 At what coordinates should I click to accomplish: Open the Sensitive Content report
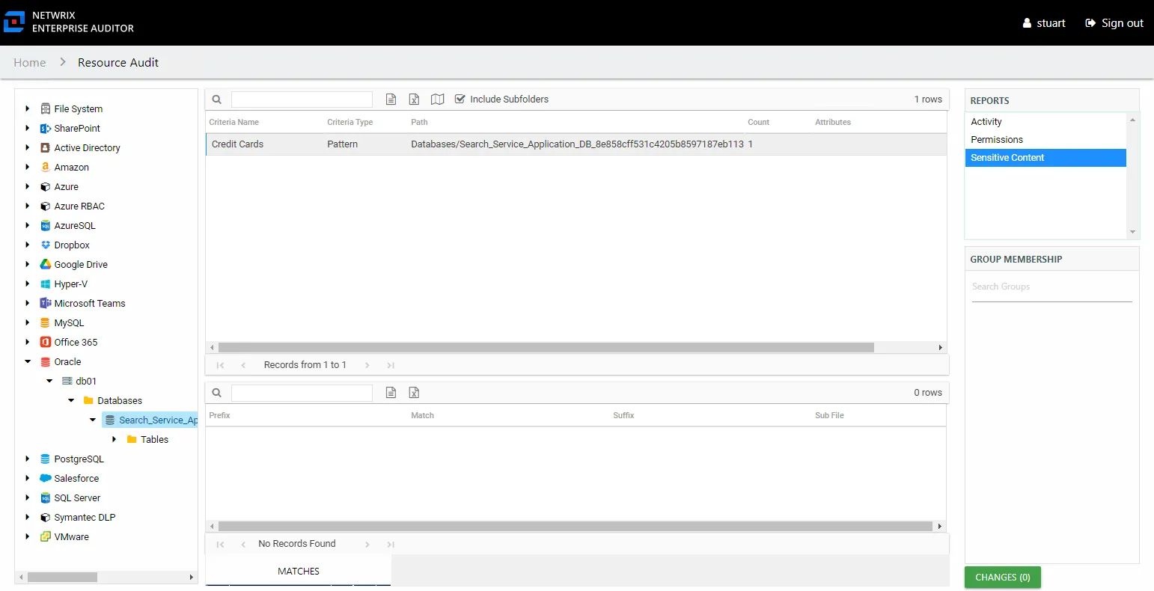pos(1045,158)
